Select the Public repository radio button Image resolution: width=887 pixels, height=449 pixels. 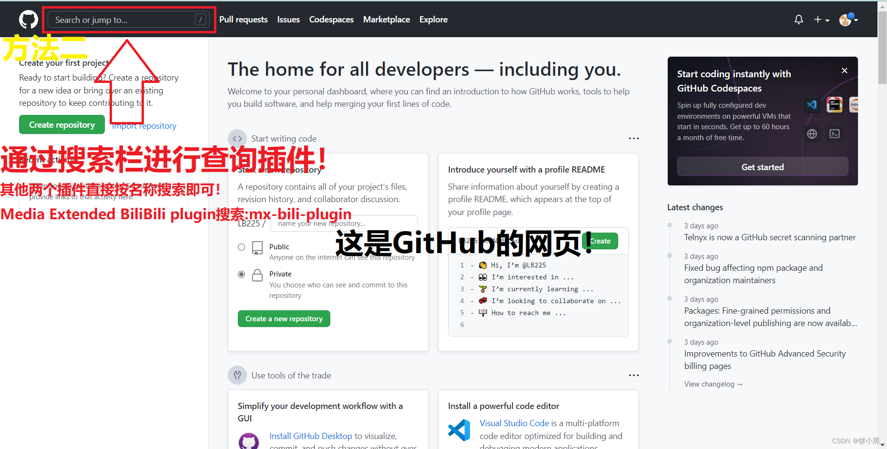tap(241, 247)
